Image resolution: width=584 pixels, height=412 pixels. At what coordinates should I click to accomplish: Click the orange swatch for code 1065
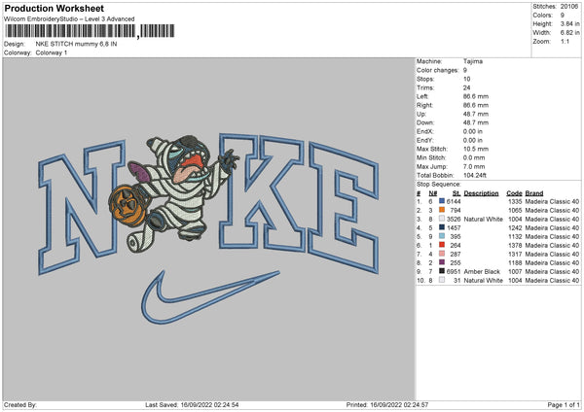click(x=442, y=210)
